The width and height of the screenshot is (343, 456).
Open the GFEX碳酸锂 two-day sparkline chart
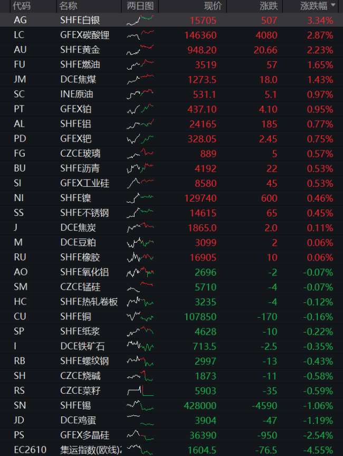[x=140, y=35]
